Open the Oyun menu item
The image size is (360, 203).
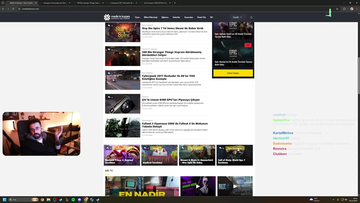click(x=137, y=17)
